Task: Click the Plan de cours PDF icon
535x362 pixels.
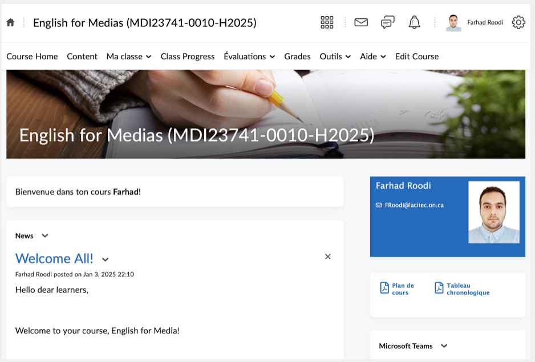Action: (x=385, y=288)
